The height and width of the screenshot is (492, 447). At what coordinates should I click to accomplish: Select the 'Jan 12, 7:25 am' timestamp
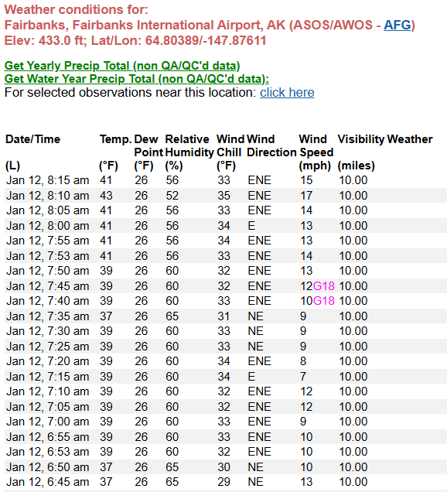coord(48,347)
